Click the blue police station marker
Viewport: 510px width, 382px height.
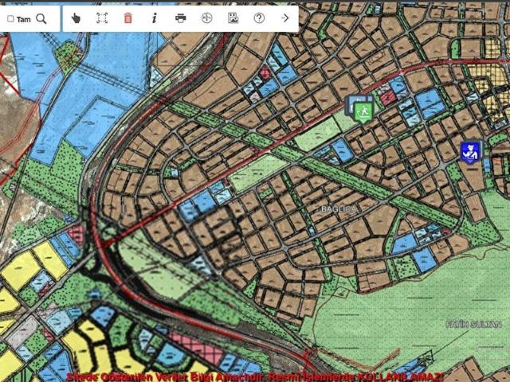pyautogui.click(x=470, y=152)
